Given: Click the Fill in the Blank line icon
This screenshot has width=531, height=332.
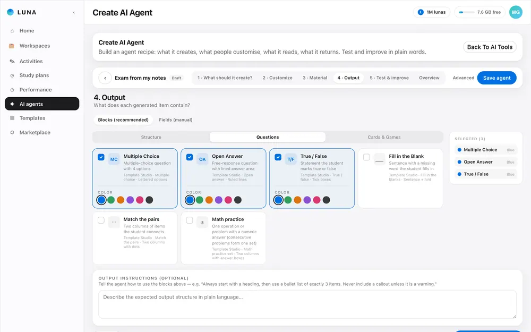Looking at the screenshot, I should [x=379, y=159].
